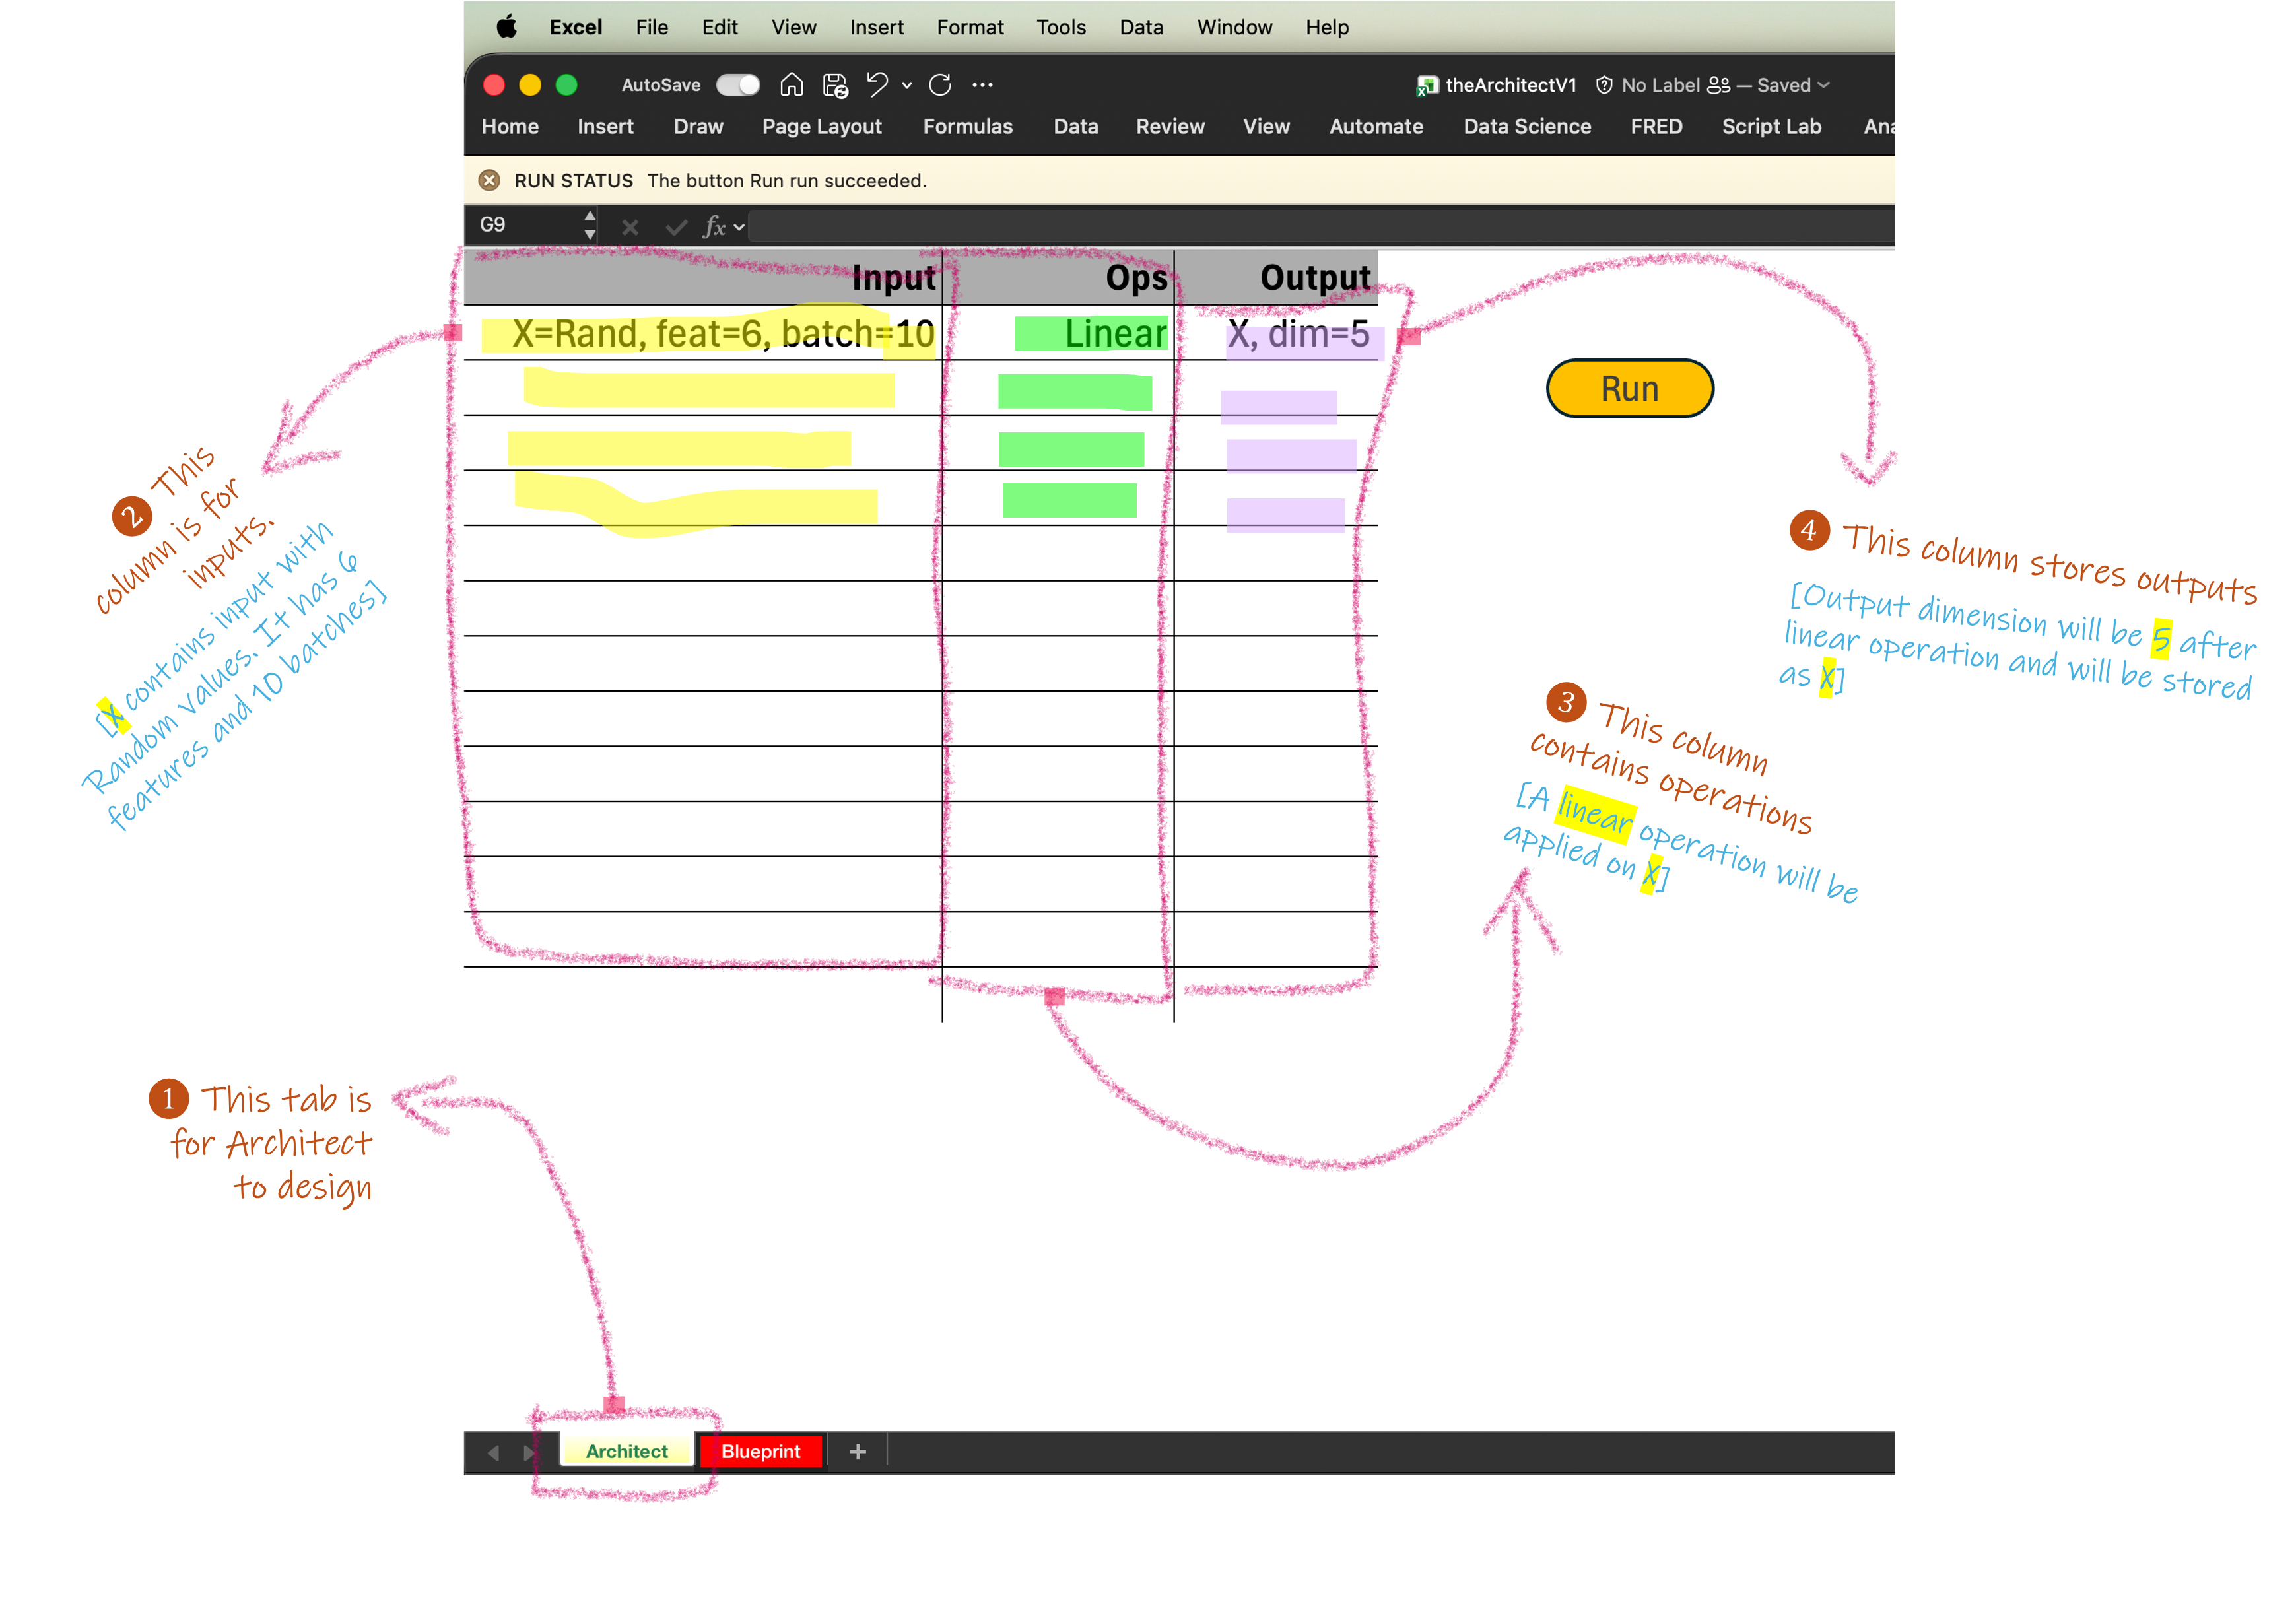The width and height of the screenshot is (2296, 1606).
Task: Click the Save disk icon
Action: (x=835, y=85)
